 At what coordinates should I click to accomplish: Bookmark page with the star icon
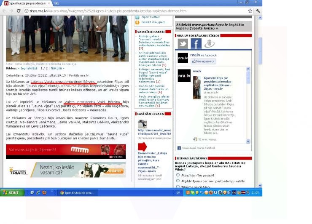pos(250,11)
